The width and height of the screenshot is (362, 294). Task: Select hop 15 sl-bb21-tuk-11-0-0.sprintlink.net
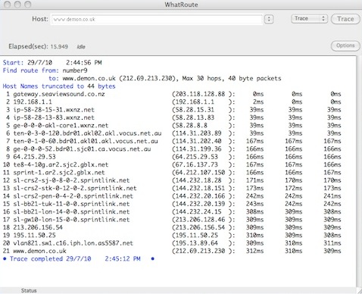[71, 204]
